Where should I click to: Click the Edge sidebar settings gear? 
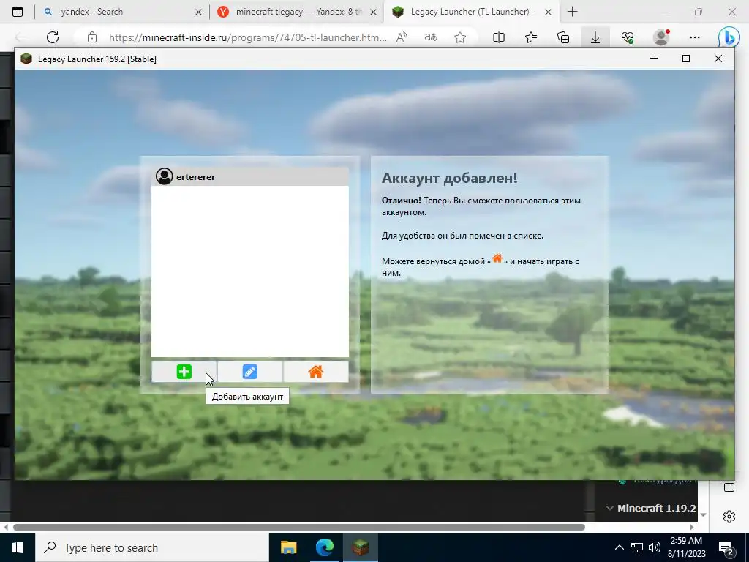coord(729,517)
